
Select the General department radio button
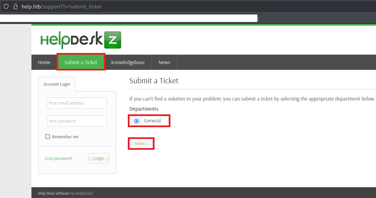(x=137, y=121)
